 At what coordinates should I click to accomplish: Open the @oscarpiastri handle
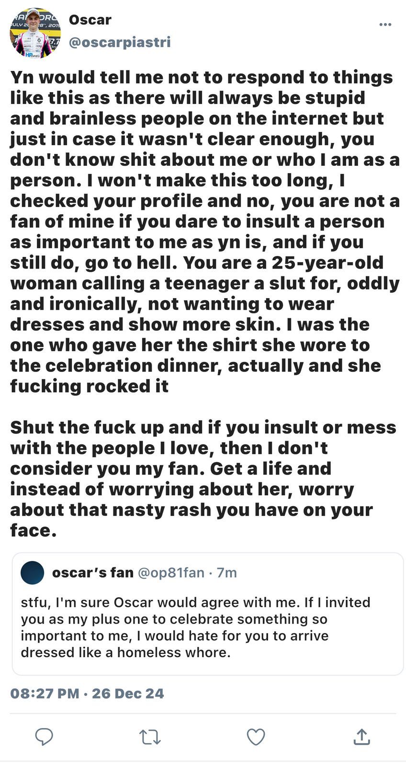coord(120,42)
